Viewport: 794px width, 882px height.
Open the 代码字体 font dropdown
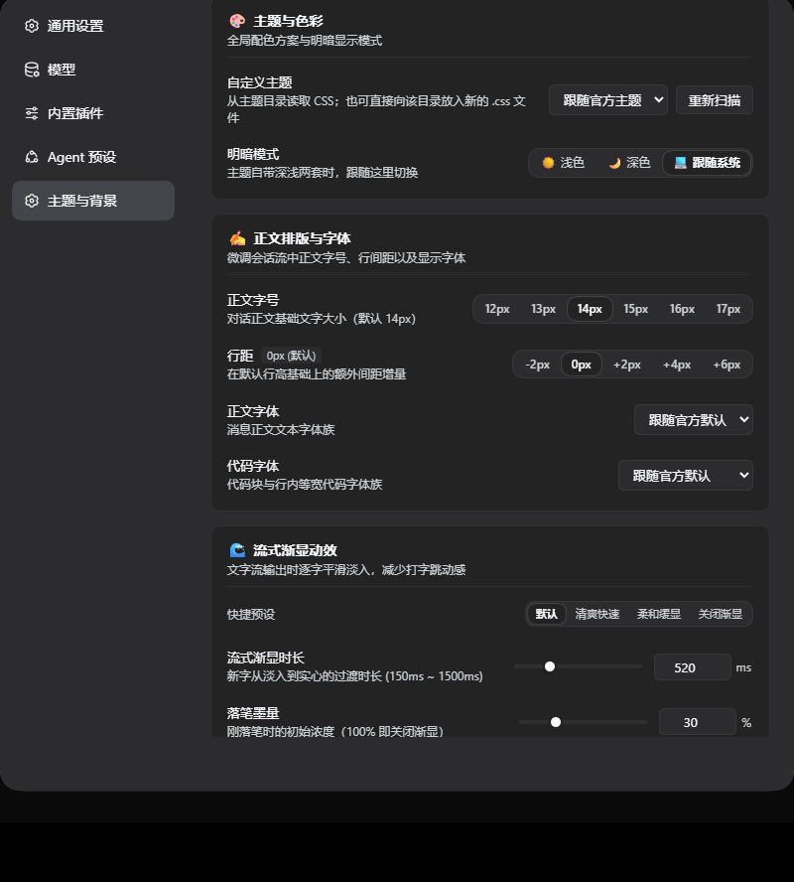(x=686, y=476)
